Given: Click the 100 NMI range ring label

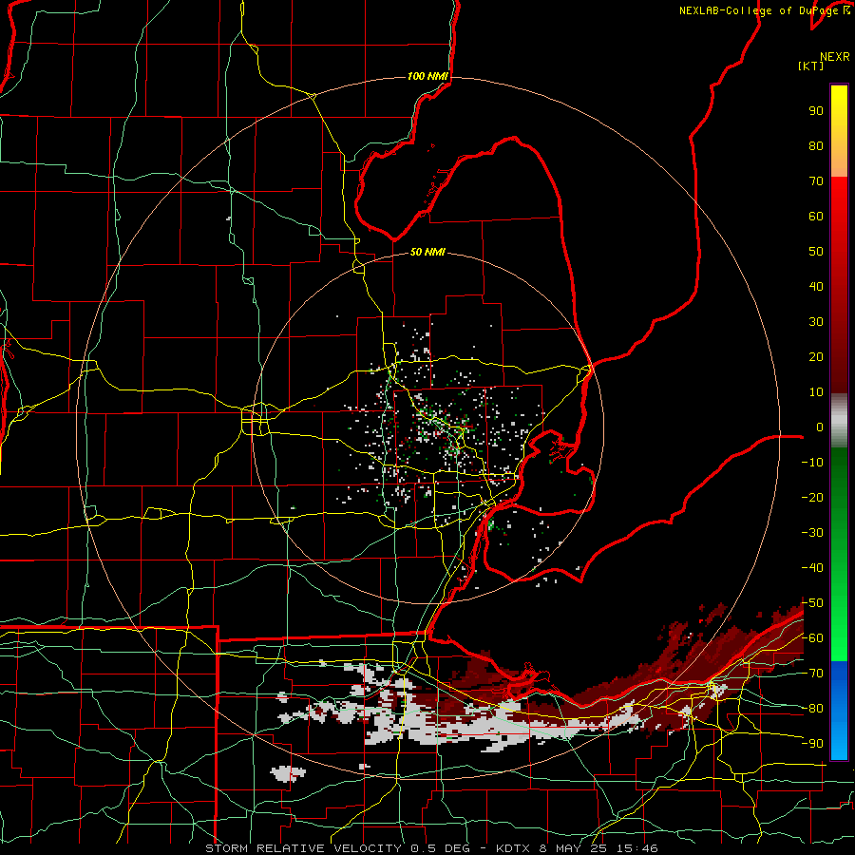Looking at the screenshot, I should coord(427,76).
